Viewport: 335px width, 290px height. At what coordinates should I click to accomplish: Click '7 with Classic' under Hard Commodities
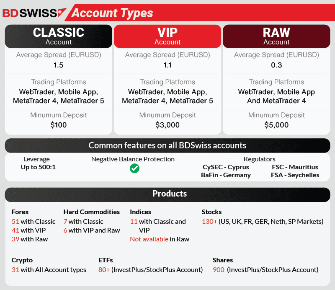tap(83, 222)
